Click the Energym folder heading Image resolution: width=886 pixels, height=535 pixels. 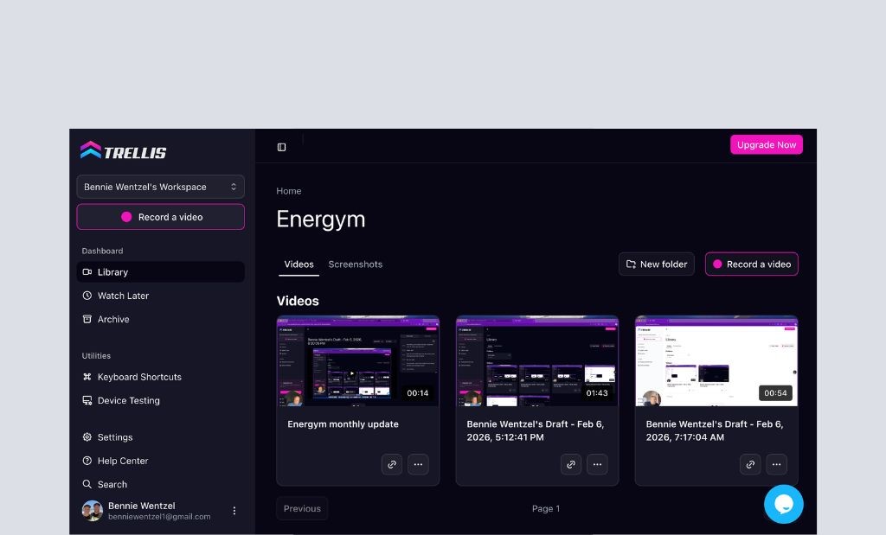click(321, 220)
